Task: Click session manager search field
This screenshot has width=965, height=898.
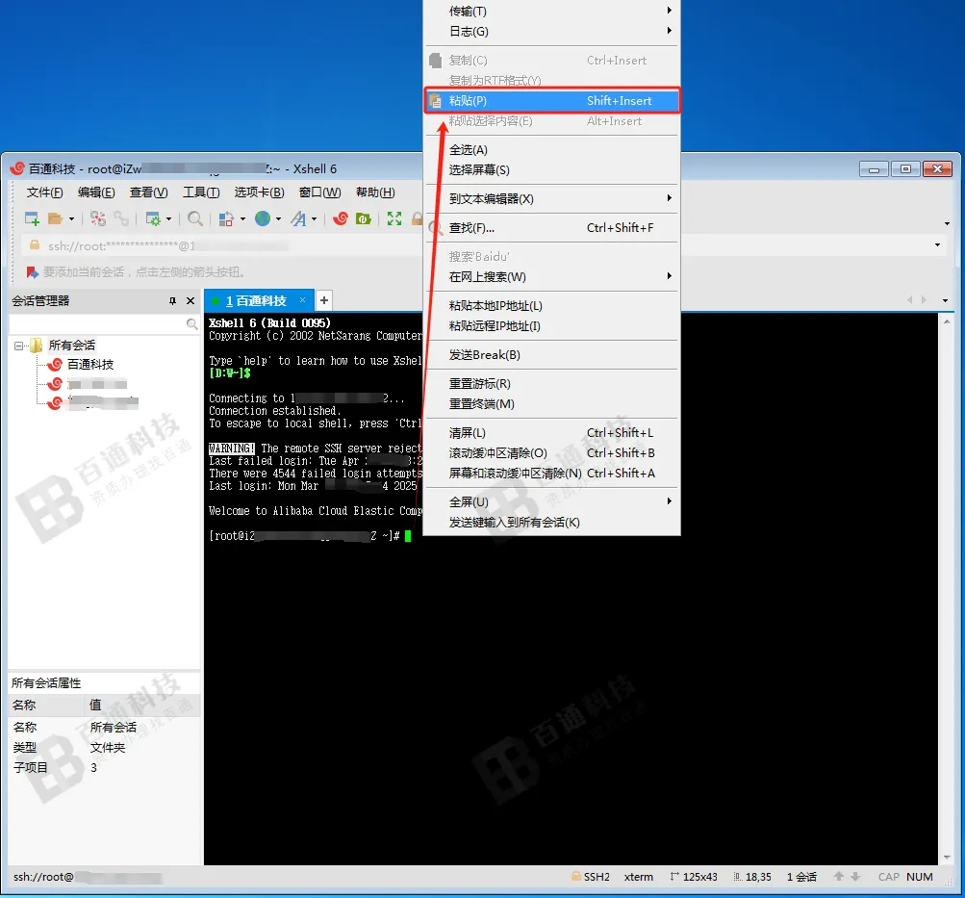Action: [x=98, y=323]
